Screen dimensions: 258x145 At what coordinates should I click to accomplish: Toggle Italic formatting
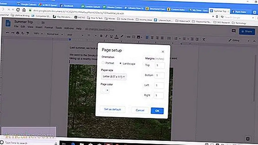point(106,36)
